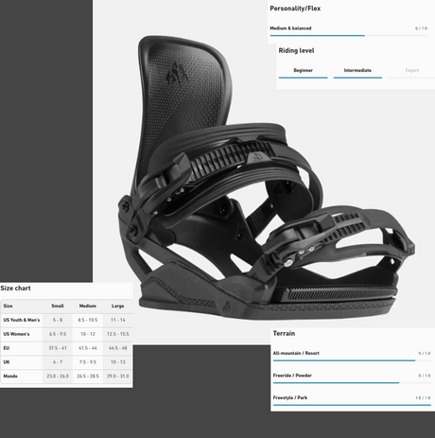Select the Intermediate riding level
The height and width of the screenshot is (438, 435).
pos(357,70)
